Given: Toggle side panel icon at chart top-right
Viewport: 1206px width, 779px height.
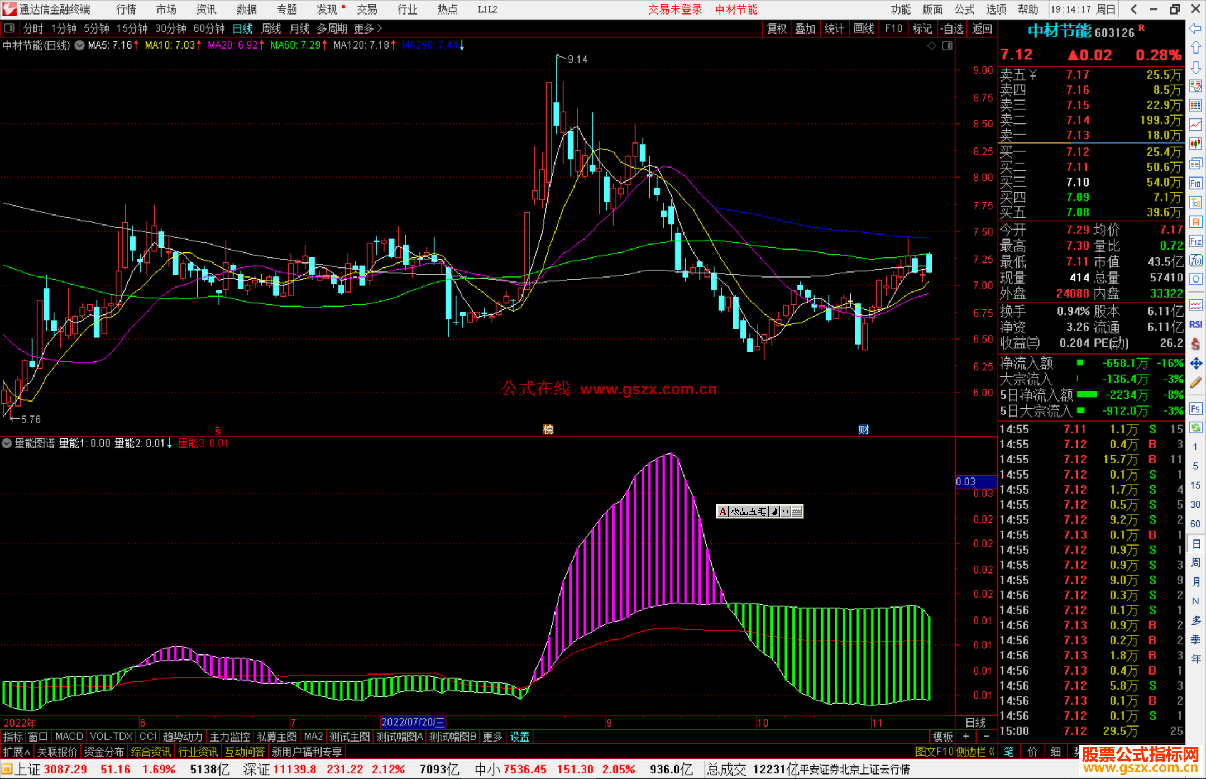Looking at the screenshot, I should pyautogui.click(x=947, y=46).
